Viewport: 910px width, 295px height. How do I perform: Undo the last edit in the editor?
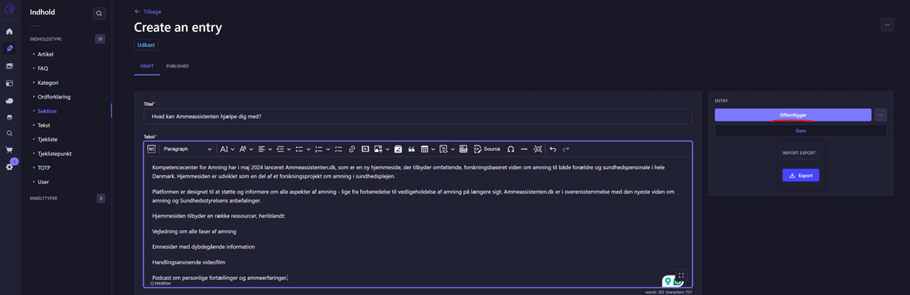(553, 149)
